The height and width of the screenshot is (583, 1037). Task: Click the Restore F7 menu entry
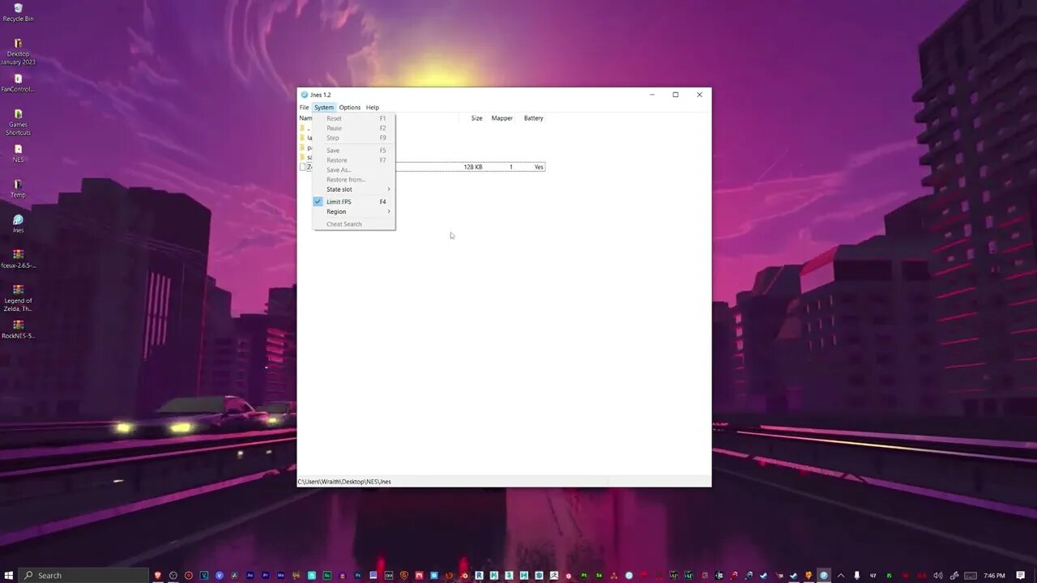(x=353, y=160)
